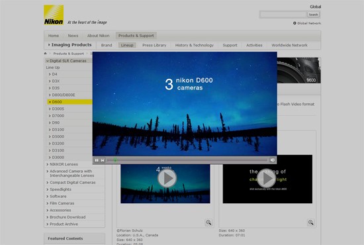The height and width of the screenshot is (245, 364).
Task: Open the Product Archive link
Action: tap(64, 224)
